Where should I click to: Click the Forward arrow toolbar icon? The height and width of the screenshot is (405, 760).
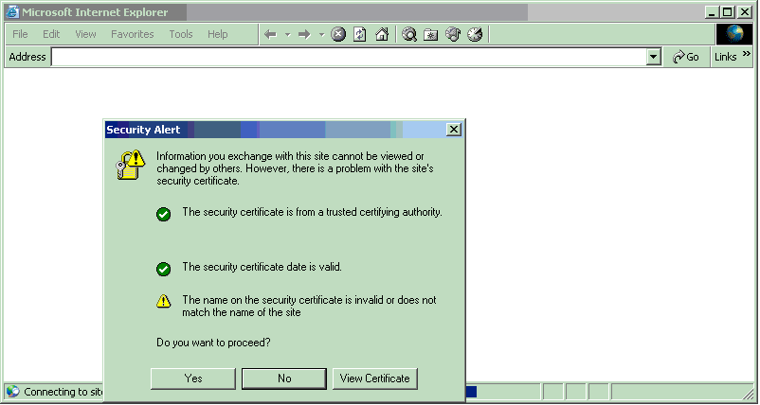pyautogui.click(x=304, y=34)
